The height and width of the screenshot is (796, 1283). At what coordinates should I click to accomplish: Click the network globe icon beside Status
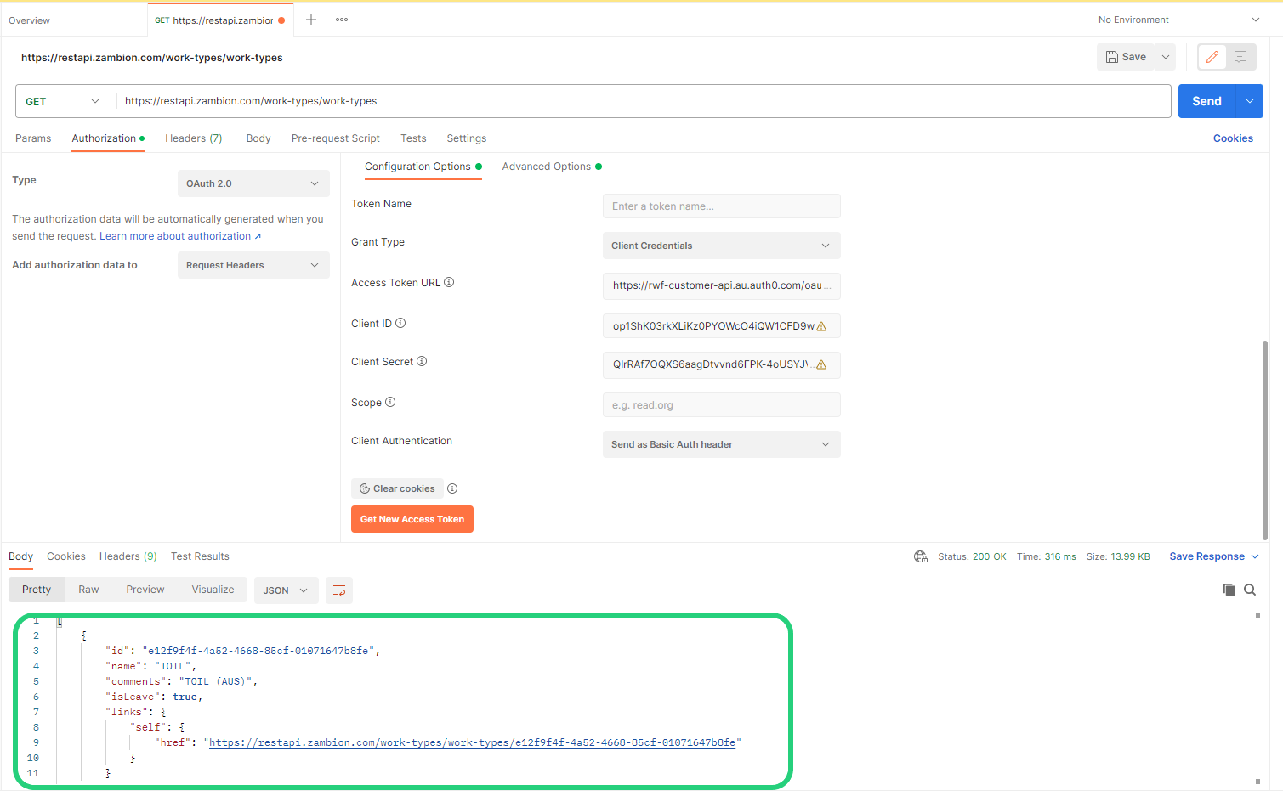tap(921, 556)
